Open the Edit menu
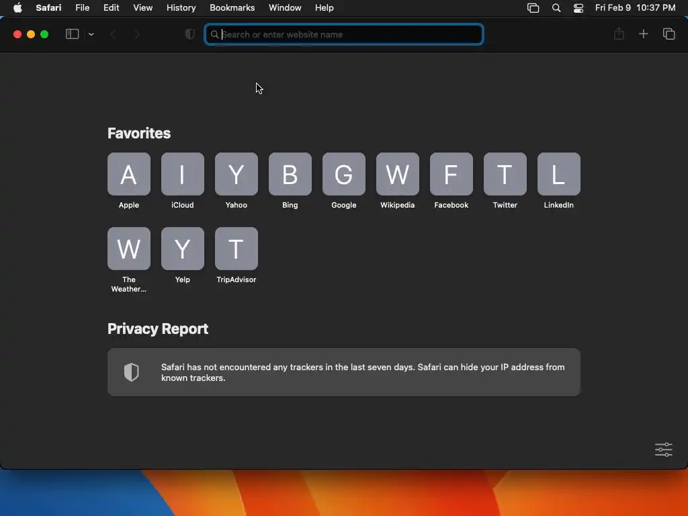This screenshot has width=688, height=516. [x=111, y=8]
